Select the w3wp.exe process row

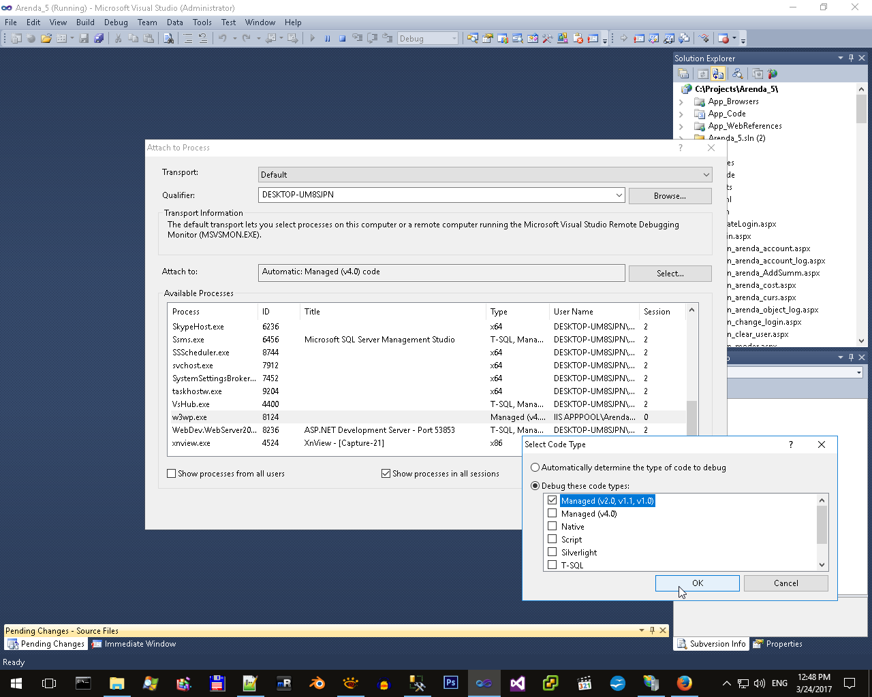coord(427,417)
